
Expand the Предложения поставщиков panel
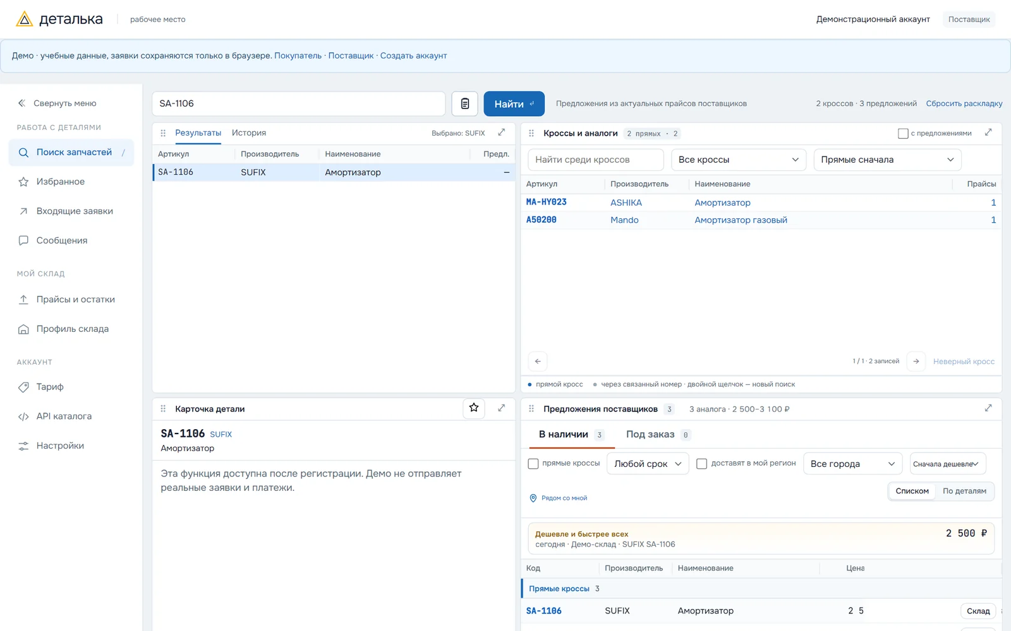click(x=988, y=408)
